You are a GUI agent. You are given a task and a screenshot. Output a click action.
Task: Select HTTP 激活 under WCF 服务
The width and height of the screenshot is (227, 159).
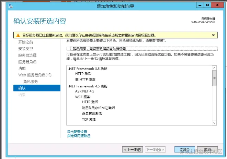90,102
